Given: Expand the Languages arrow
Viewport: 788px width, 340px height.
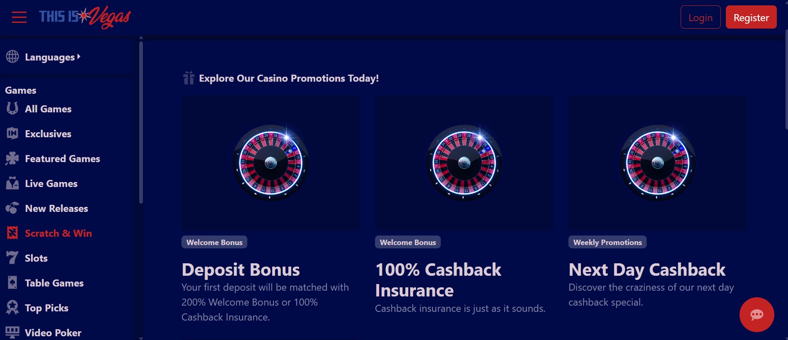Looking at the screenshot, I should pyautogui.click(x=79, y=56).
